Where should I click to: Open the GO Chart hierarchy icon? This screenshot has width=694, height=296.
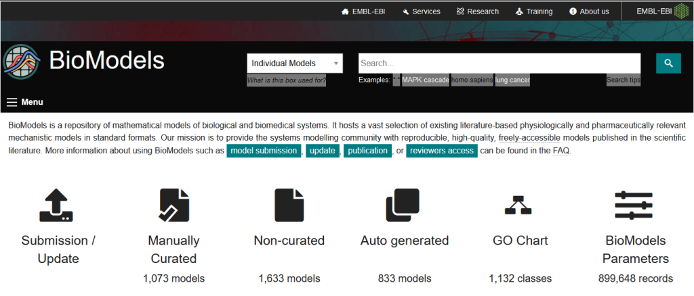tap(520, 205)
